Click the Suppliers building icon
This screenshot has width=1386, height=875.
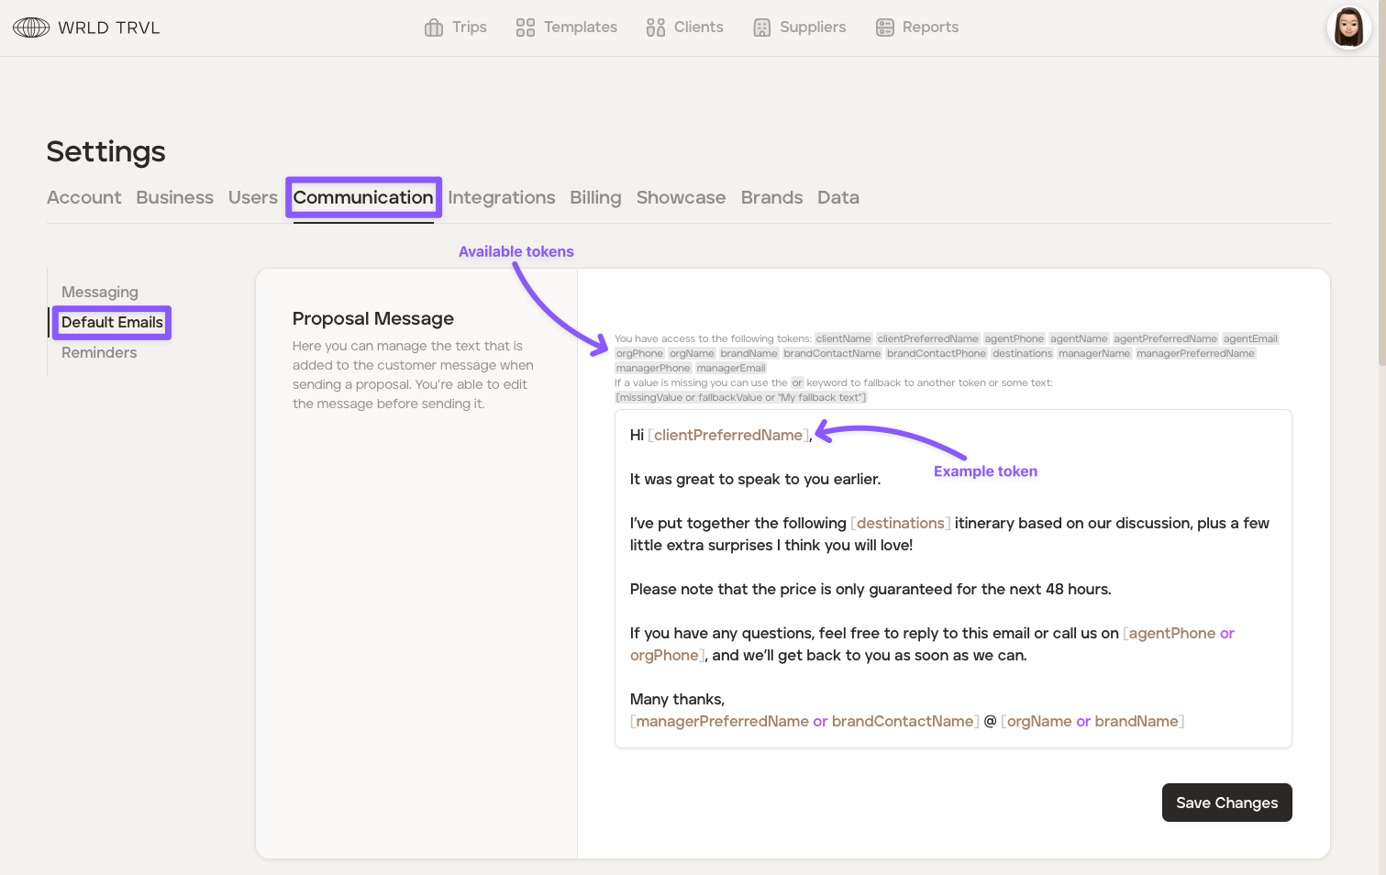pyautogui.click(x=761, y=28)
